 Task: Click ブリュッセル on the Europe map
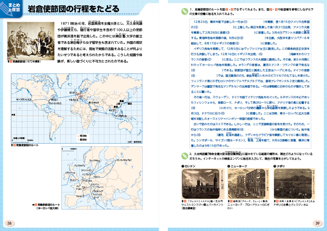(x=87, y=181)
